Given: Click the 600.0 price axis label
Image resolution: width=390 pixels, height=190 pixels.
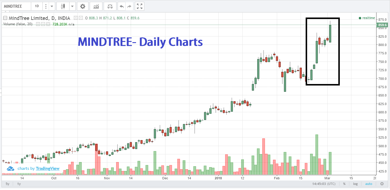Looking at the screenshot, I should (383, 112).
